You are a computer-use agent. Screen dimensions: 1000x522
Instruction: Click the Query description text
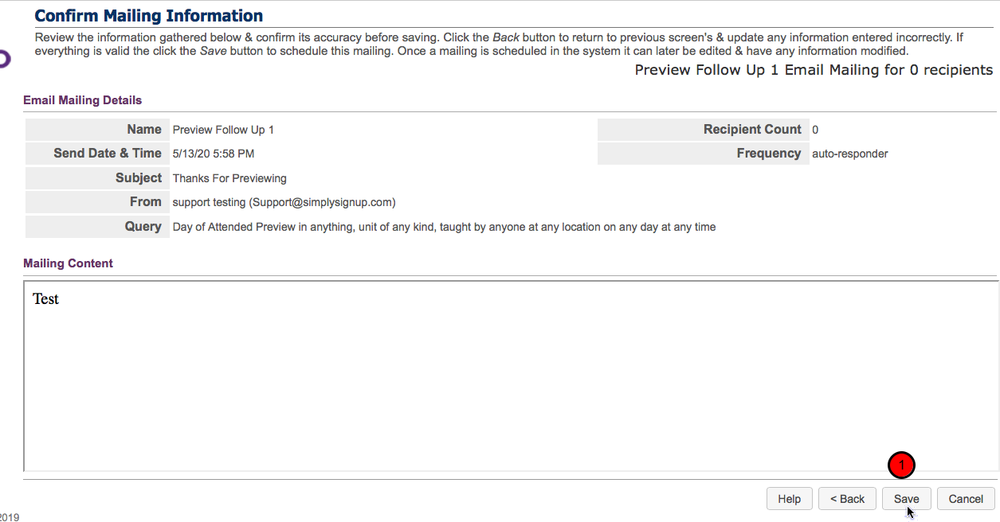tap(444, 227)
